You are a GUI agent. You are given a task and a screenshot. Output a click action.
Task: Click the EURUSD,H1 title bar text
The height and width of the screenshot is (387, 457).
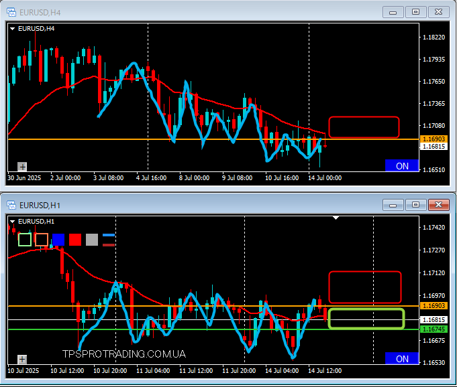coord(40,206)
